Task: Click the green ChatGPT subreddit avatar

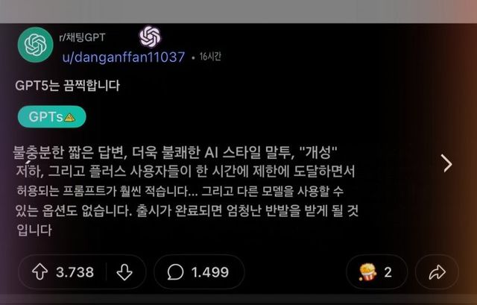Action: [35, 45]
